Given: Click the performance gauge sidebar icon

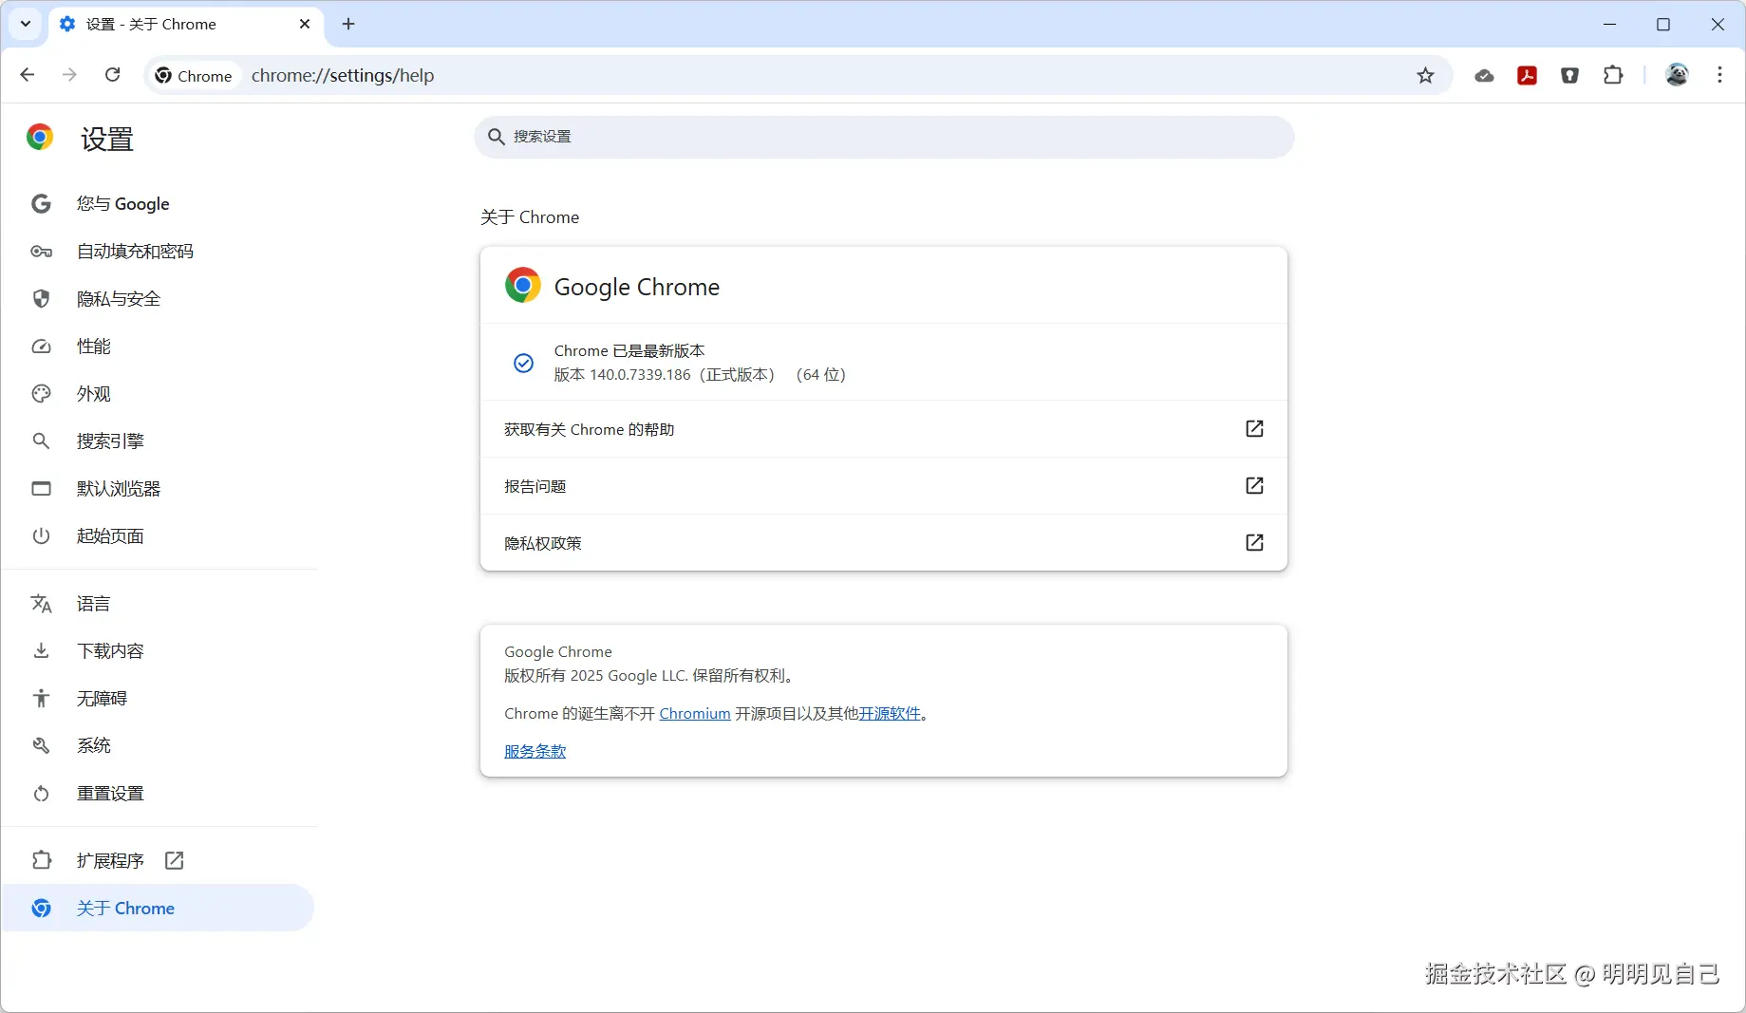Looking at the screenshot, I should (41, 347).
